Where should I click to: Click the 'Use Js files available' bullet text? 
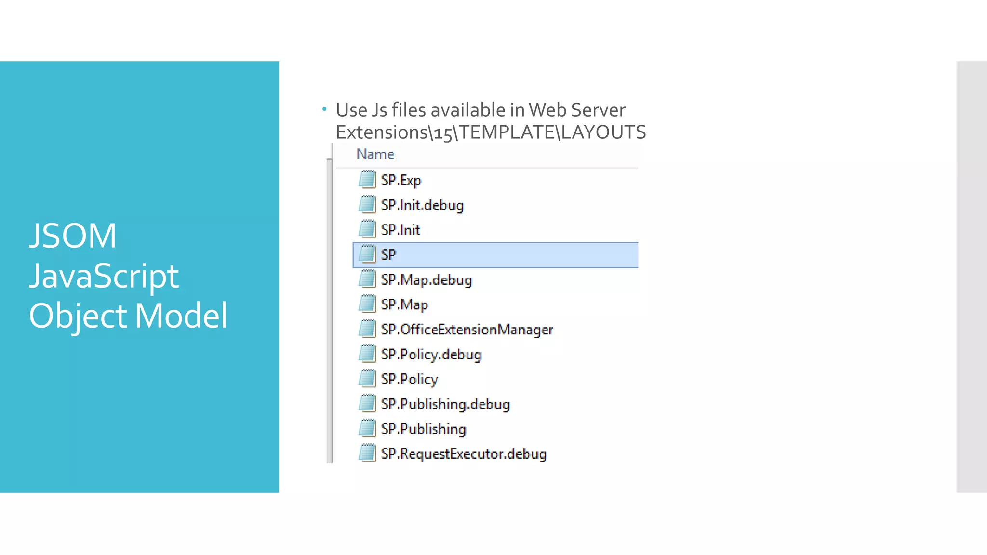tap(491, 121)
